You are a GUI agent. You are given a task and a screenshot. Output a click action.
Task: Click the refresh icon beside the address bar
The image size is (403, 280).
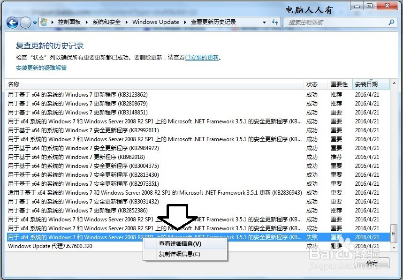point(275,22)
